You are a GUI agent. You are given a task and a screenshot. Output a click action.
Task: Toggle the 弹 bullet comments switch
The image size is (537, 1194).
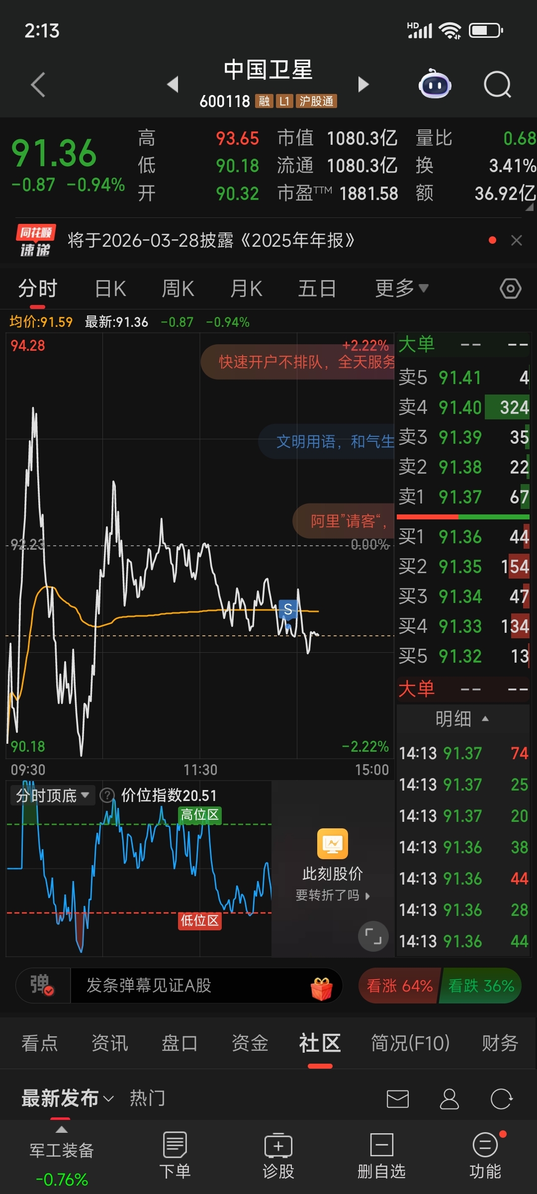click(x=43, y=985)
